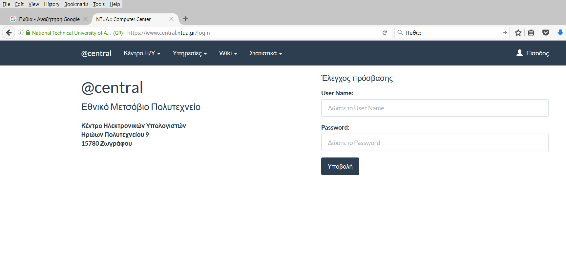The width and height of the screenshot is (566, 276).
Task: Open the Help menu
Action: point(115,4)
